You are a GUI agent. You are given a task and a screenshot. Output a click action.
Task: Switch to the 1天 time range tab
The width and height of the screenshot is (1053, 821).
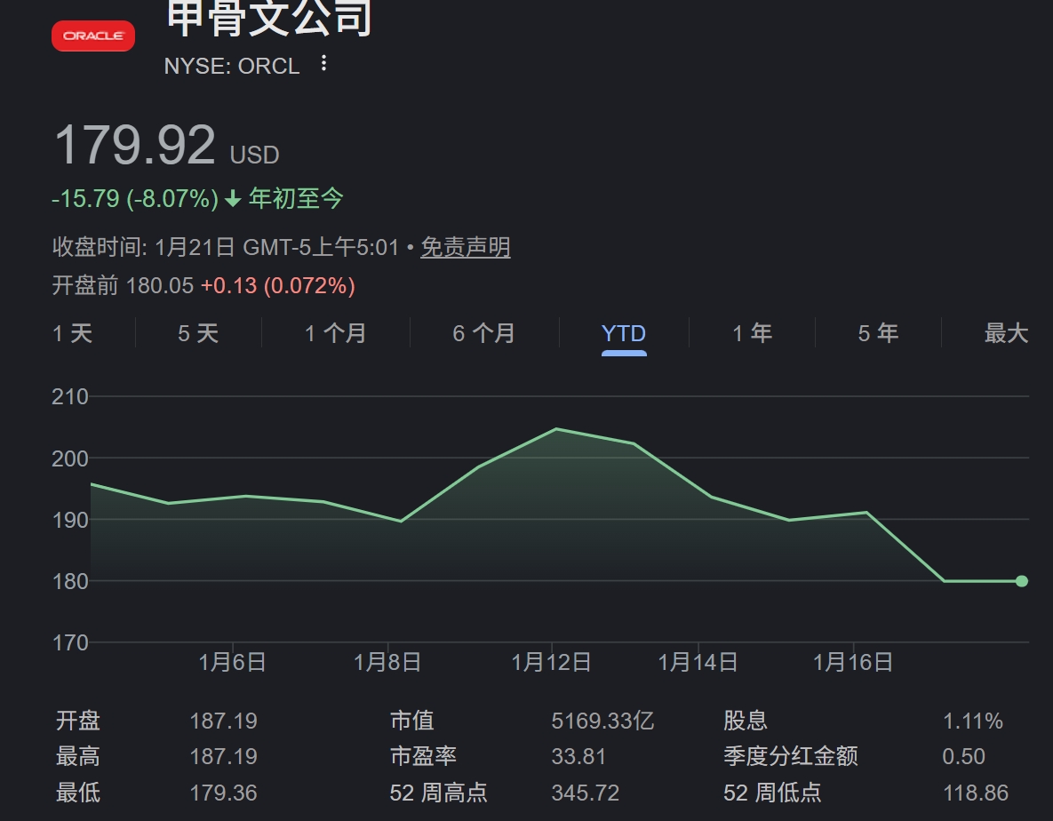pos(71,333)
